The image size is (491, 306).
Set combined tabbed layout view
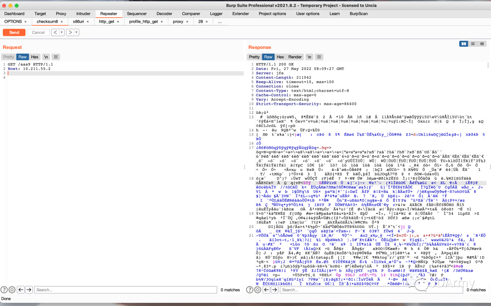tap(482, 44)
